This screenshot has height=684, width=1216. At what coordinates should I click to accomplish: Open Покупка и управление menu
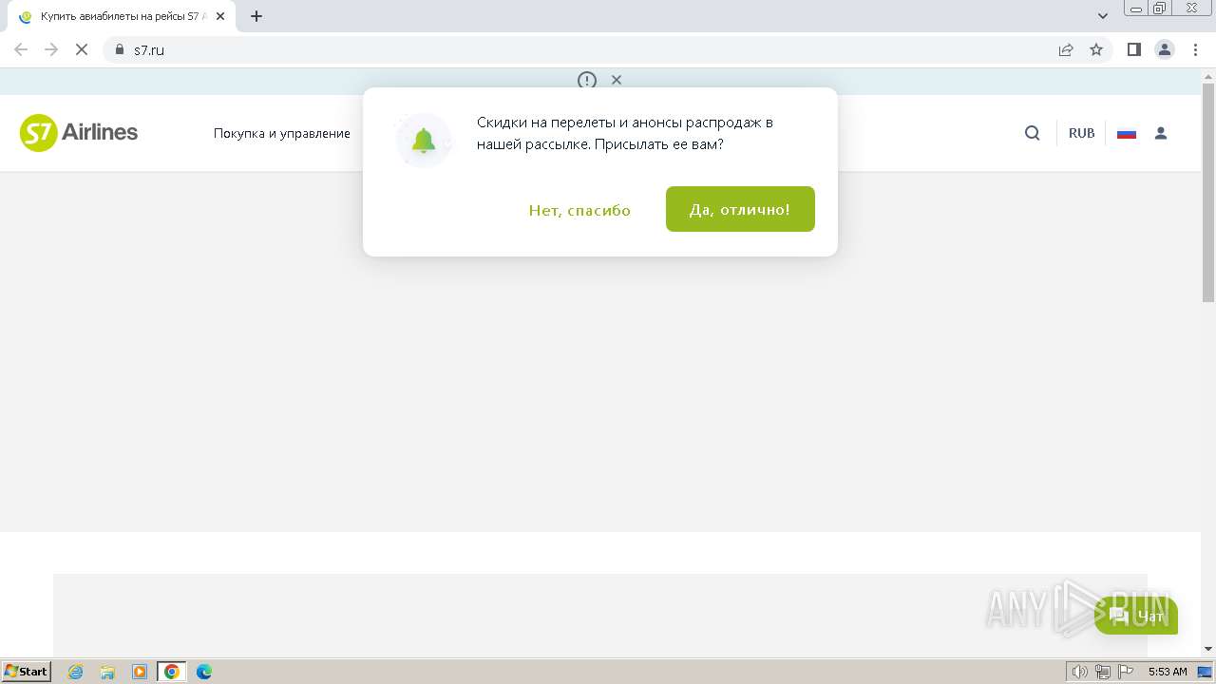(x=282, y=133)
